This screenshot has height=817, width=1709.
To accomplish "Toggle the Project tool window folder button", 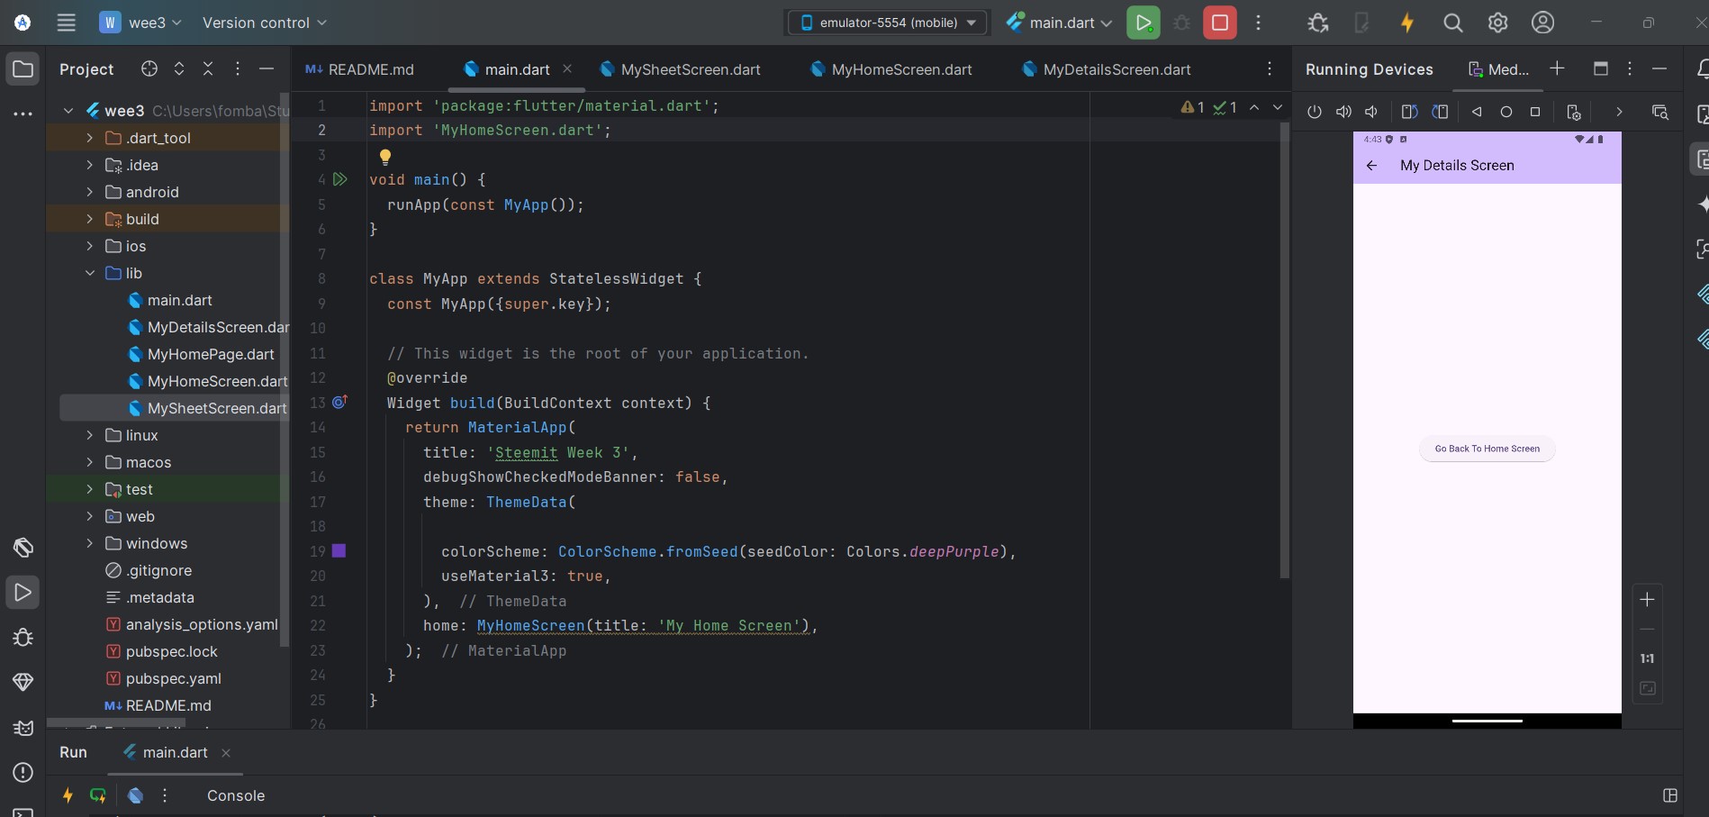I will pyautogui.click(x=23, y=69).
